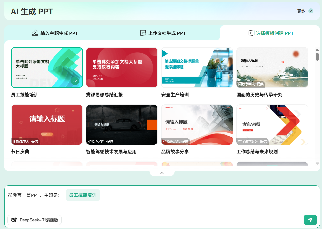Click the 节日庆典 template title text
322x229 pixels.
[x=20, y=152]
